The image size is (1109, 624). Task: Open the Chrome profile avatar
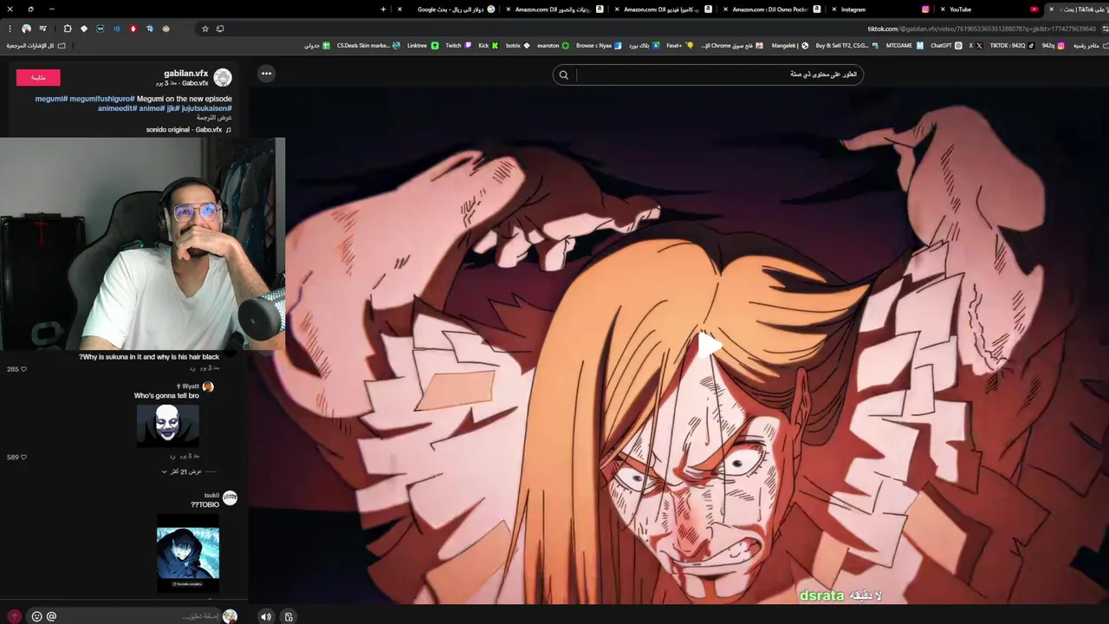[26, 29]
